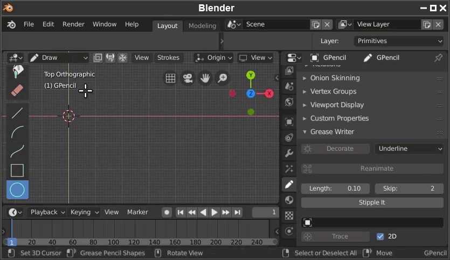Open the Object properties tab
Image resolution: width=450 pixels, height=260 pixels.
[289, 122]
